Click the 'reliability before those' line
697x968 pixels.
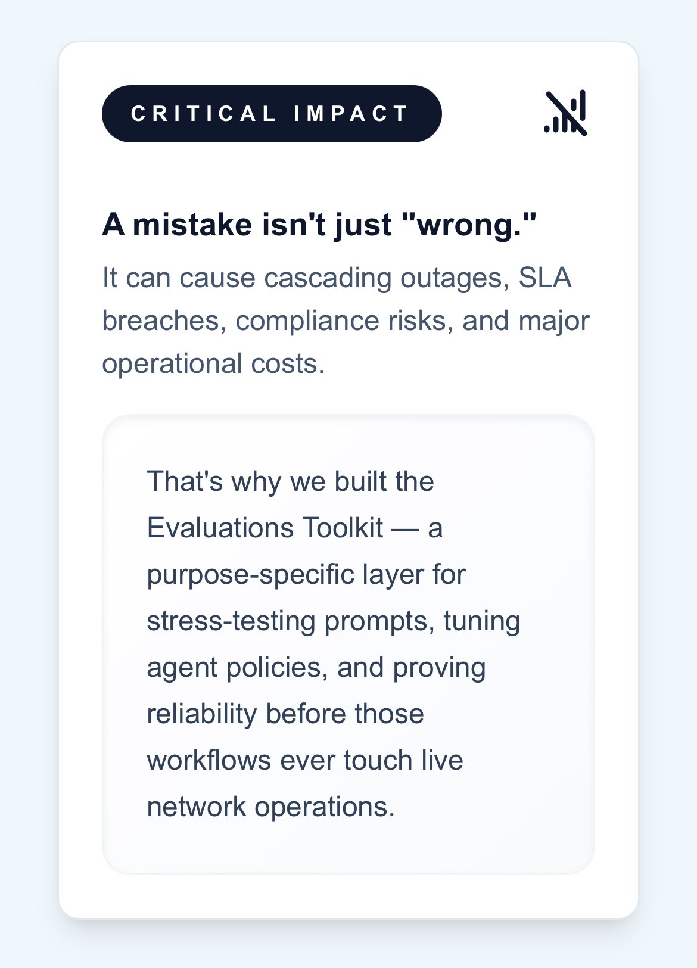point(285,714)
